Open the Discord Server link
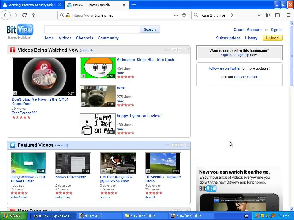 click(246, 77)
